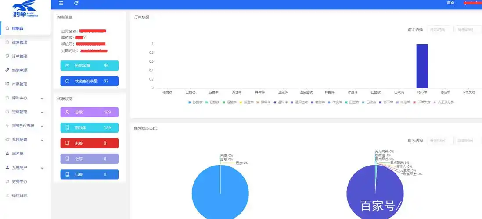482x219 pixels.
Task: Click the 已取消 legend entry
Action: coord(369,102)
